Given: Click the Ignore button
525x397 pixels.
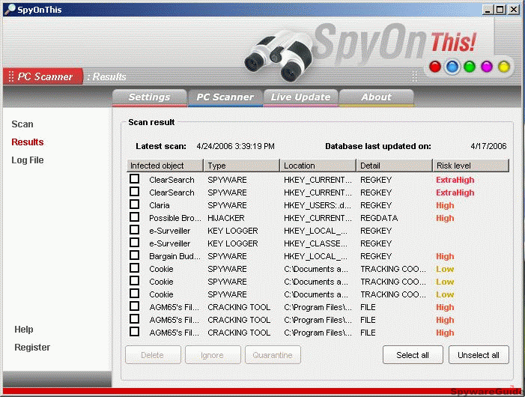Looking at the screenshot, I should pyautogui.click(x=213, y=355).
